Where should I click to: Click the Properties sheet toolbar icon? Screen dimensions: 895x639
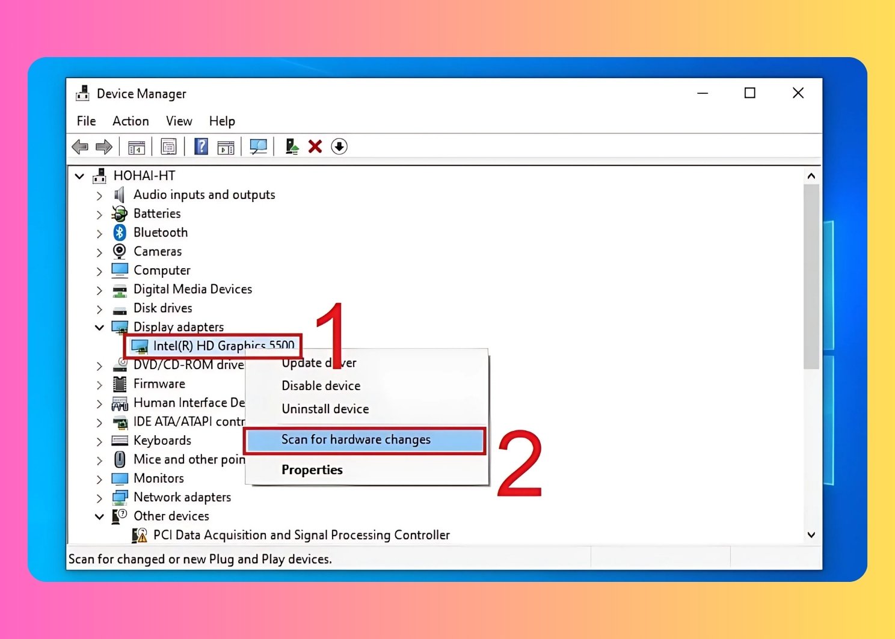pos(168,147)
